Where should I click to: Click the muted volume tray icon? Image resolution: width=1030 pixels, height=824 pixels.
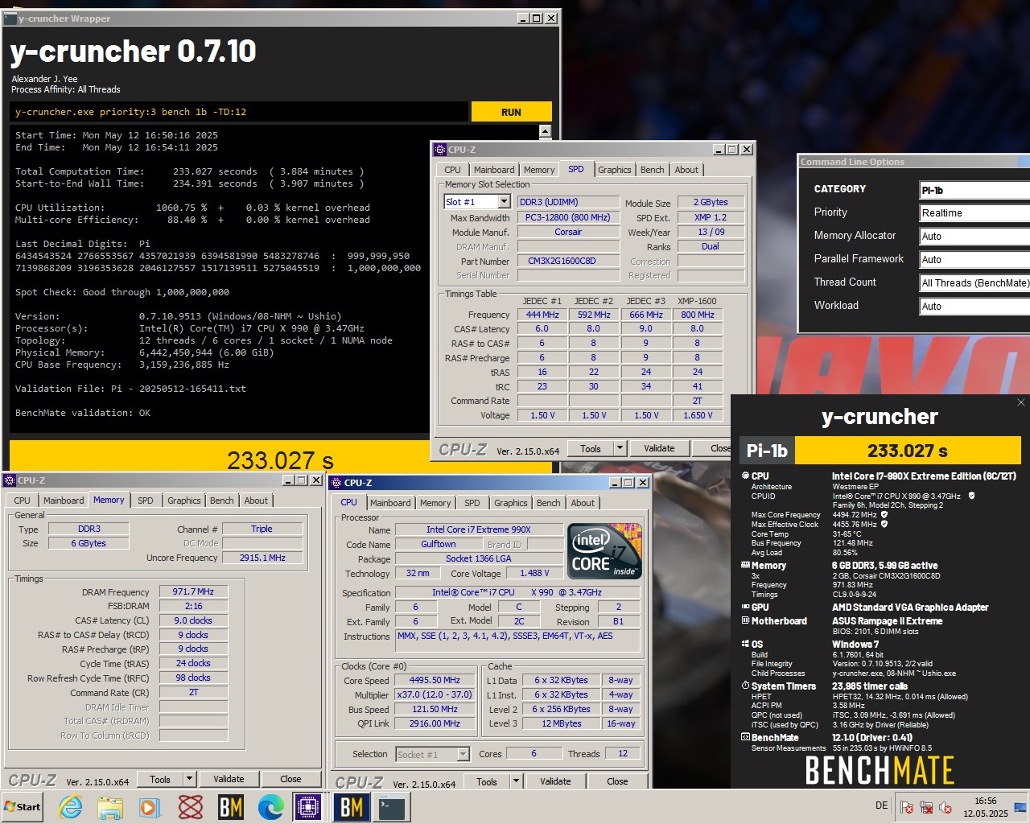point(946,807)
